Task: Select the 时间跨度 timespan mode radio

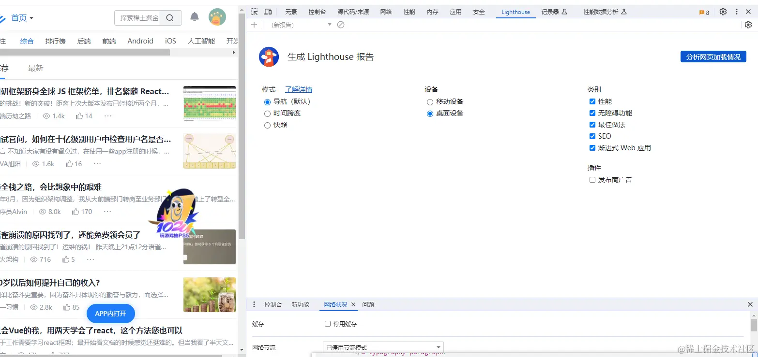Action: pyautogui.click(x=267, y=114)
